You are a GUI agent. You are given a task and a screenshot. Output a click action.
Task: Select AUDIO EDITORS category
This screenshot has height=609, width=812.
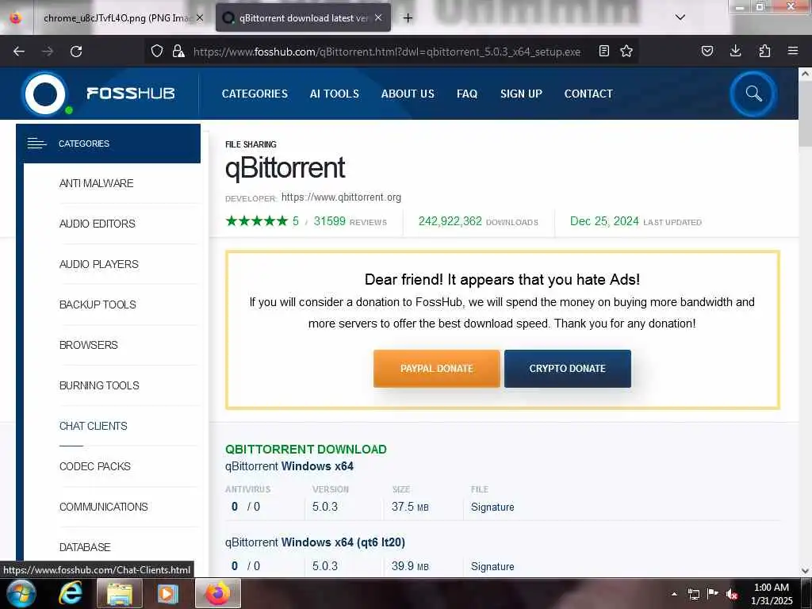98,224
